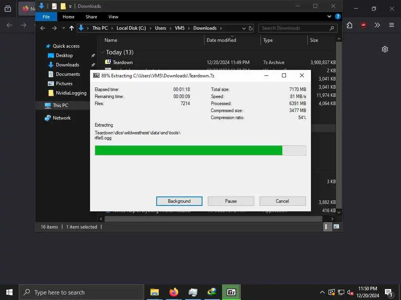Image resolution: width=401 pixels, height=300 pixels.
Task: Open Desktop in navigation pane
Action: pos(64,55)
